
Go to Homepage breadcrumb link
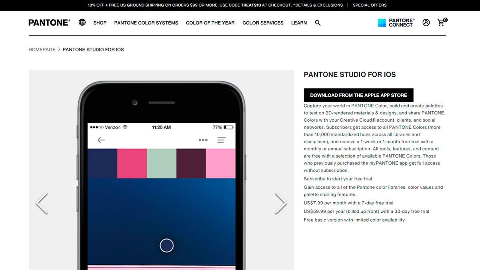coord(42,50)
